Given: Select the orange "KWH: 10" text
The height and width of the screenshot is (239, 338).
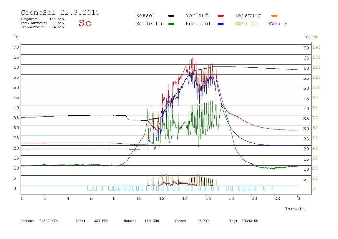Looking at the screenshot, I should pyautogui.click(x=246, y=24).
